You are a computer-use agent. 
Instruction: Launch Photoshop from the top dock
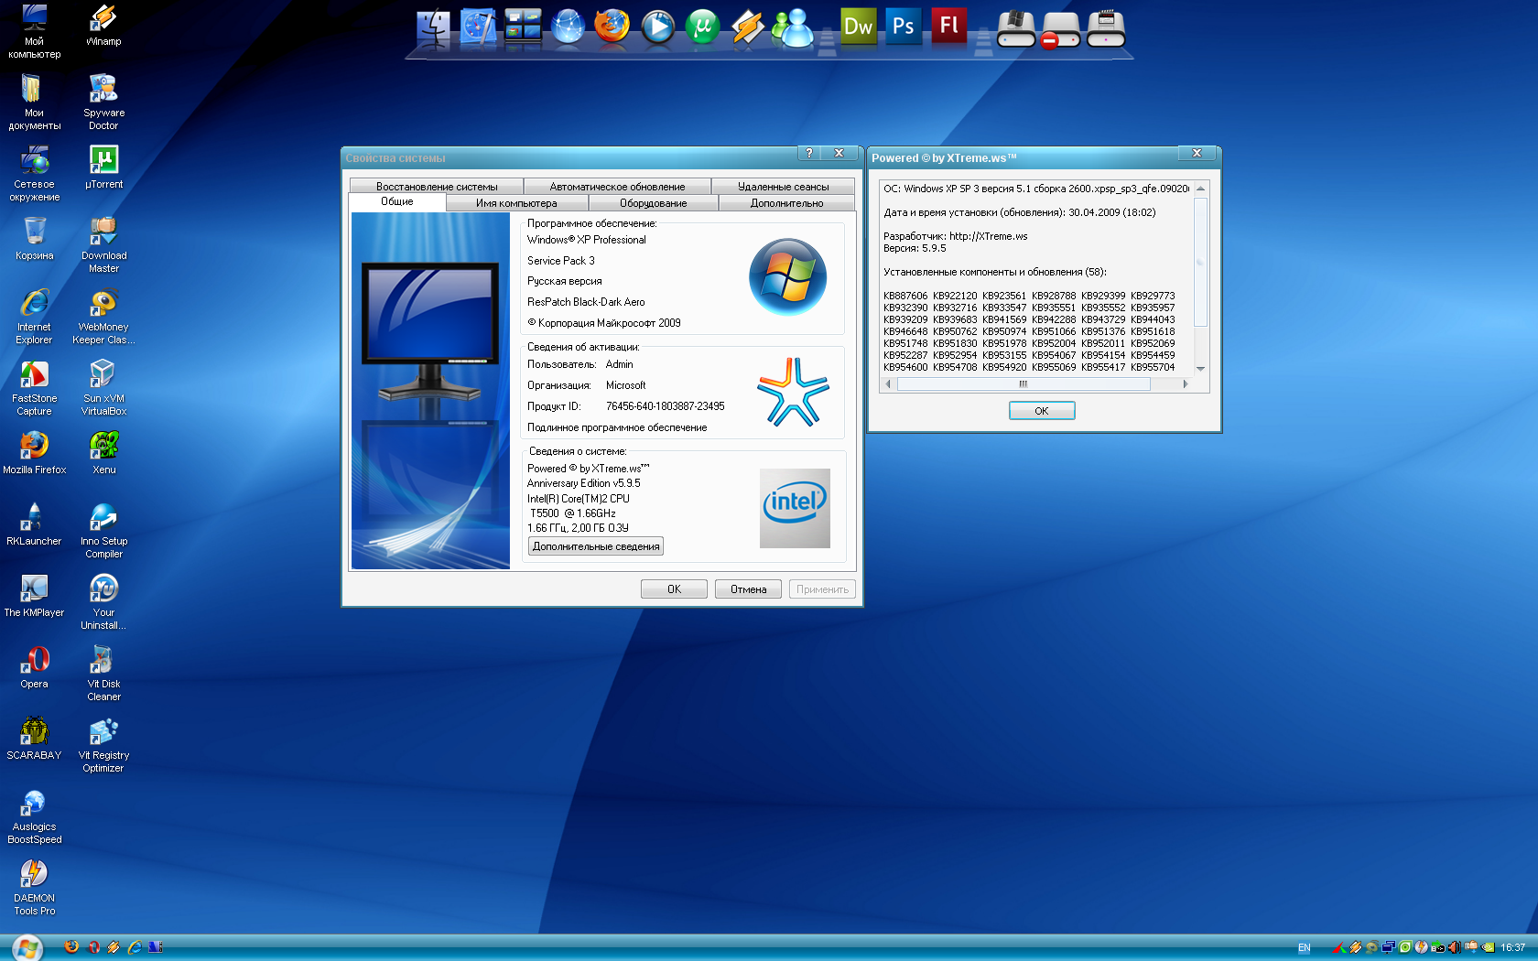click(x=903, y=27)
